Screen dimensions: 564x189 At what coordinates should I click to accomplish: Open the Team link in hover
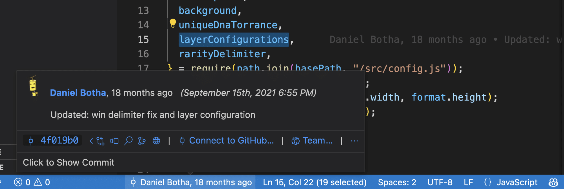click(312, 140)
